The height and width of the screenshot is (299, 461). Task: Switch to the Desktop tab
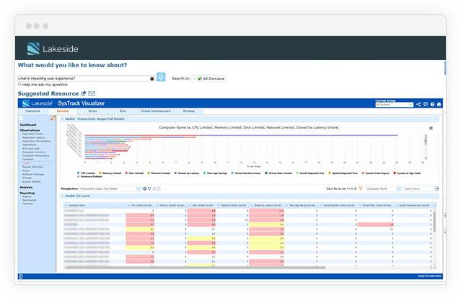coord(63,111)
